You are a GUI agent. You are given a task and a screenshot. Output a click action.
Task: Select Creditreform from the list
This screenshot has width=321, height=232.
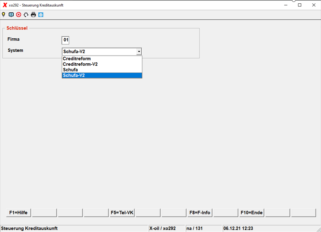pyautogui.click(x=102, y=59)
